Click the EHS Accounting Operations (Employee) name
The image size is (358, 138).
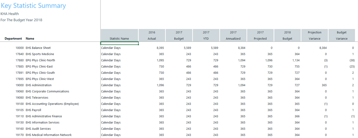(52, 104)
